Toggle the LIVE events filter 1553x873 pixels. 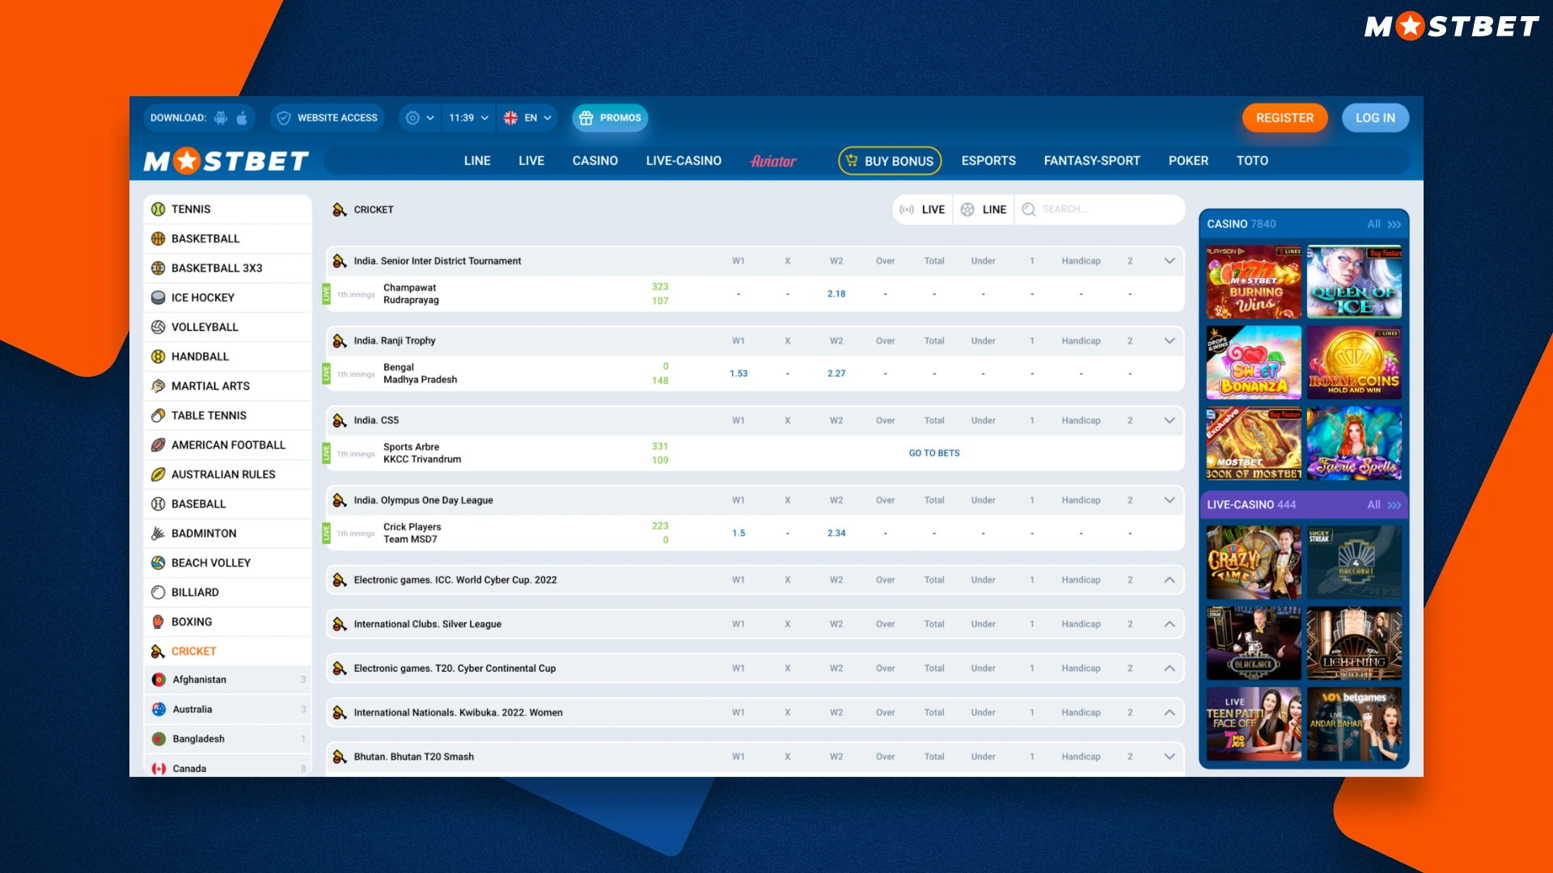923,209
